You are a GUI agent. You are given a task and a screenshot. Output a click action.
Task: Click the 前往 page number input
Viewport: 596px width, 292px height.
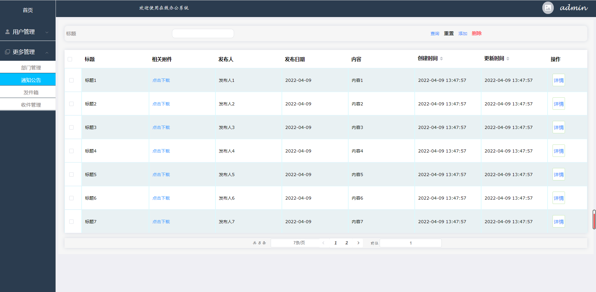click(410, 243)
